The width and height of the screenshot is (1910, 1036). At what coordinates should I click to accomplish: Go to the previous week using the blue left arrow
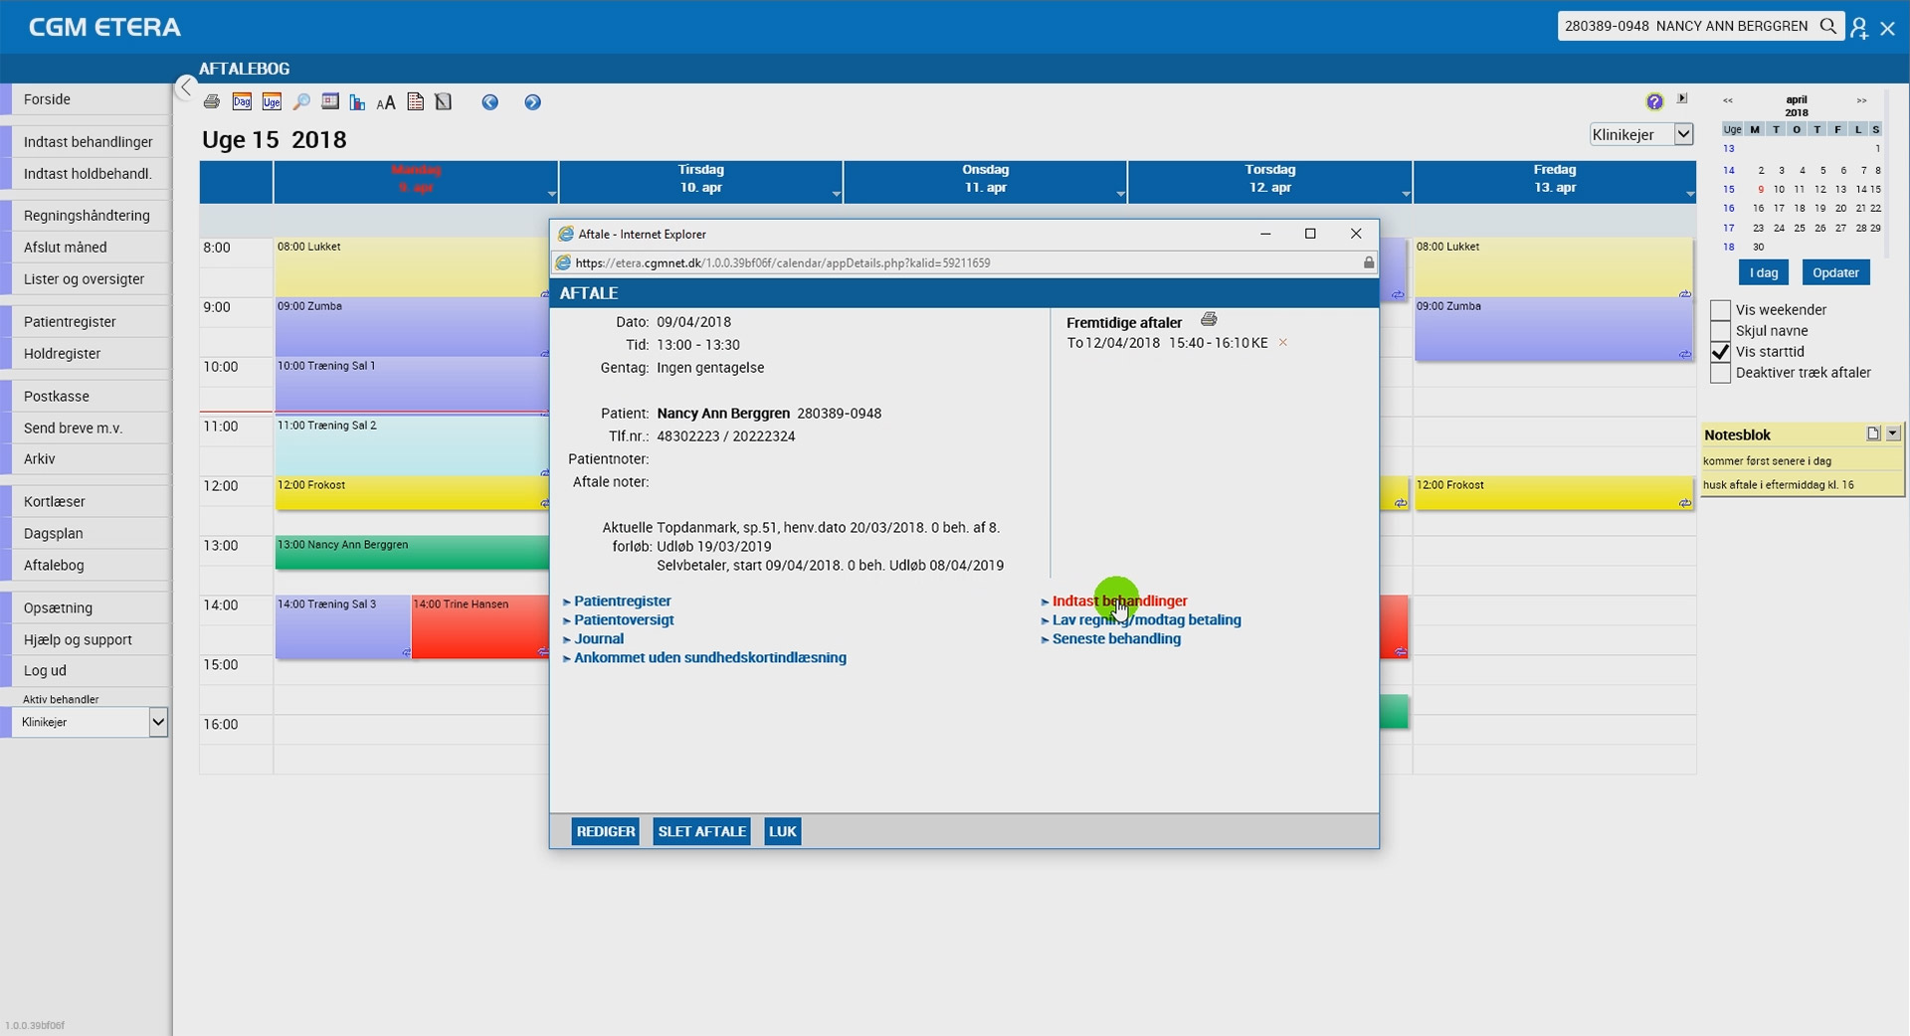[x=489, y=102]
